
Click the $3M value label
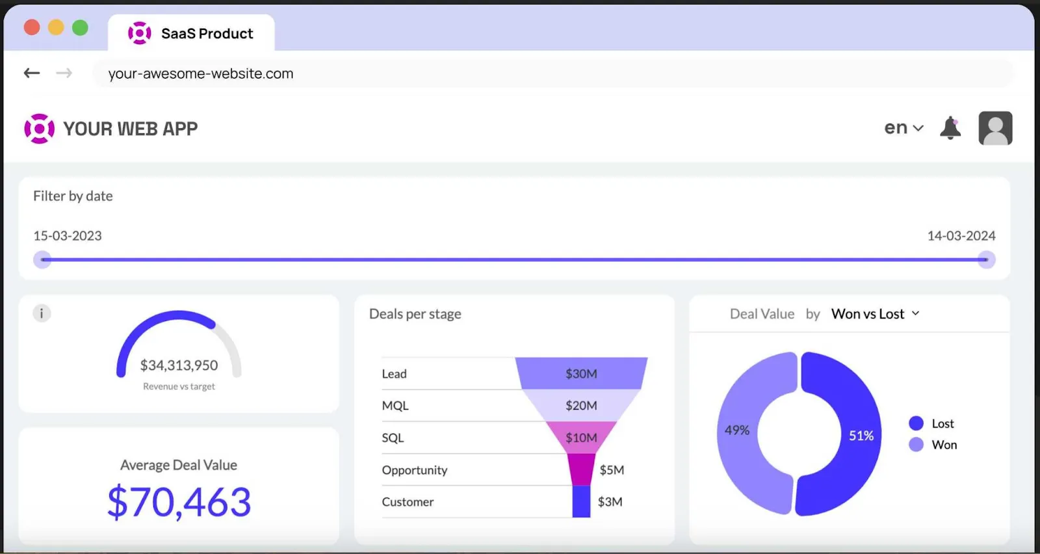click(610, 501)
